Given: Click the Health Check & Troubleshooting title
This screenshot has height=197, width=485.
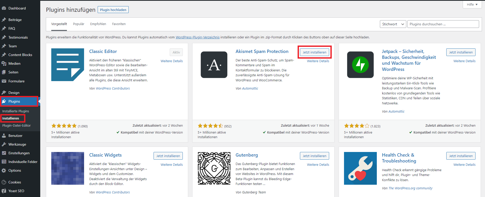Looking at the screenshot, I should pyautogui.click(x=399, y=158).
